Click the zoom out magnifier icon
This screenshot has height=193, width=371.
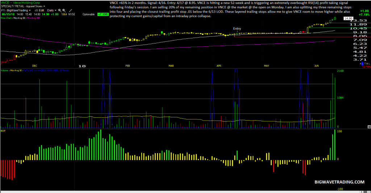coord(64,11)
